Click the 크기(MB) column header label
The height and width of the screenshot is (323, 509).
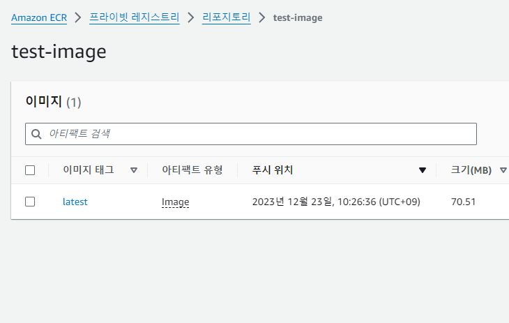click(471, 170)
